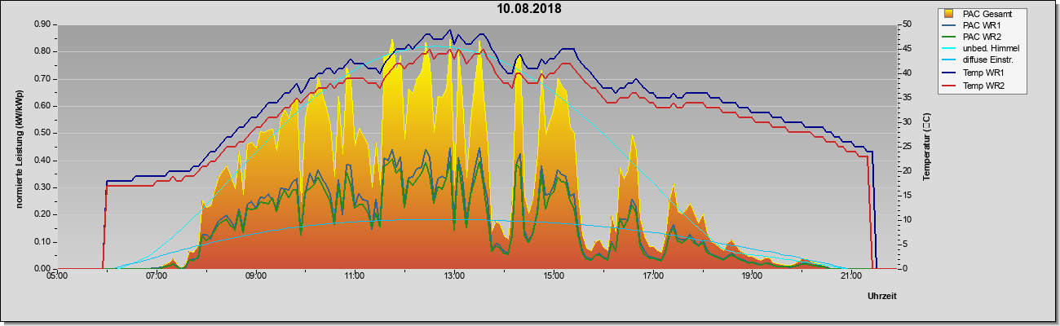This screenshot has height=326, width=1060.
Task: Click the 05:00 time axis label
Action: [x=57, y=276]
